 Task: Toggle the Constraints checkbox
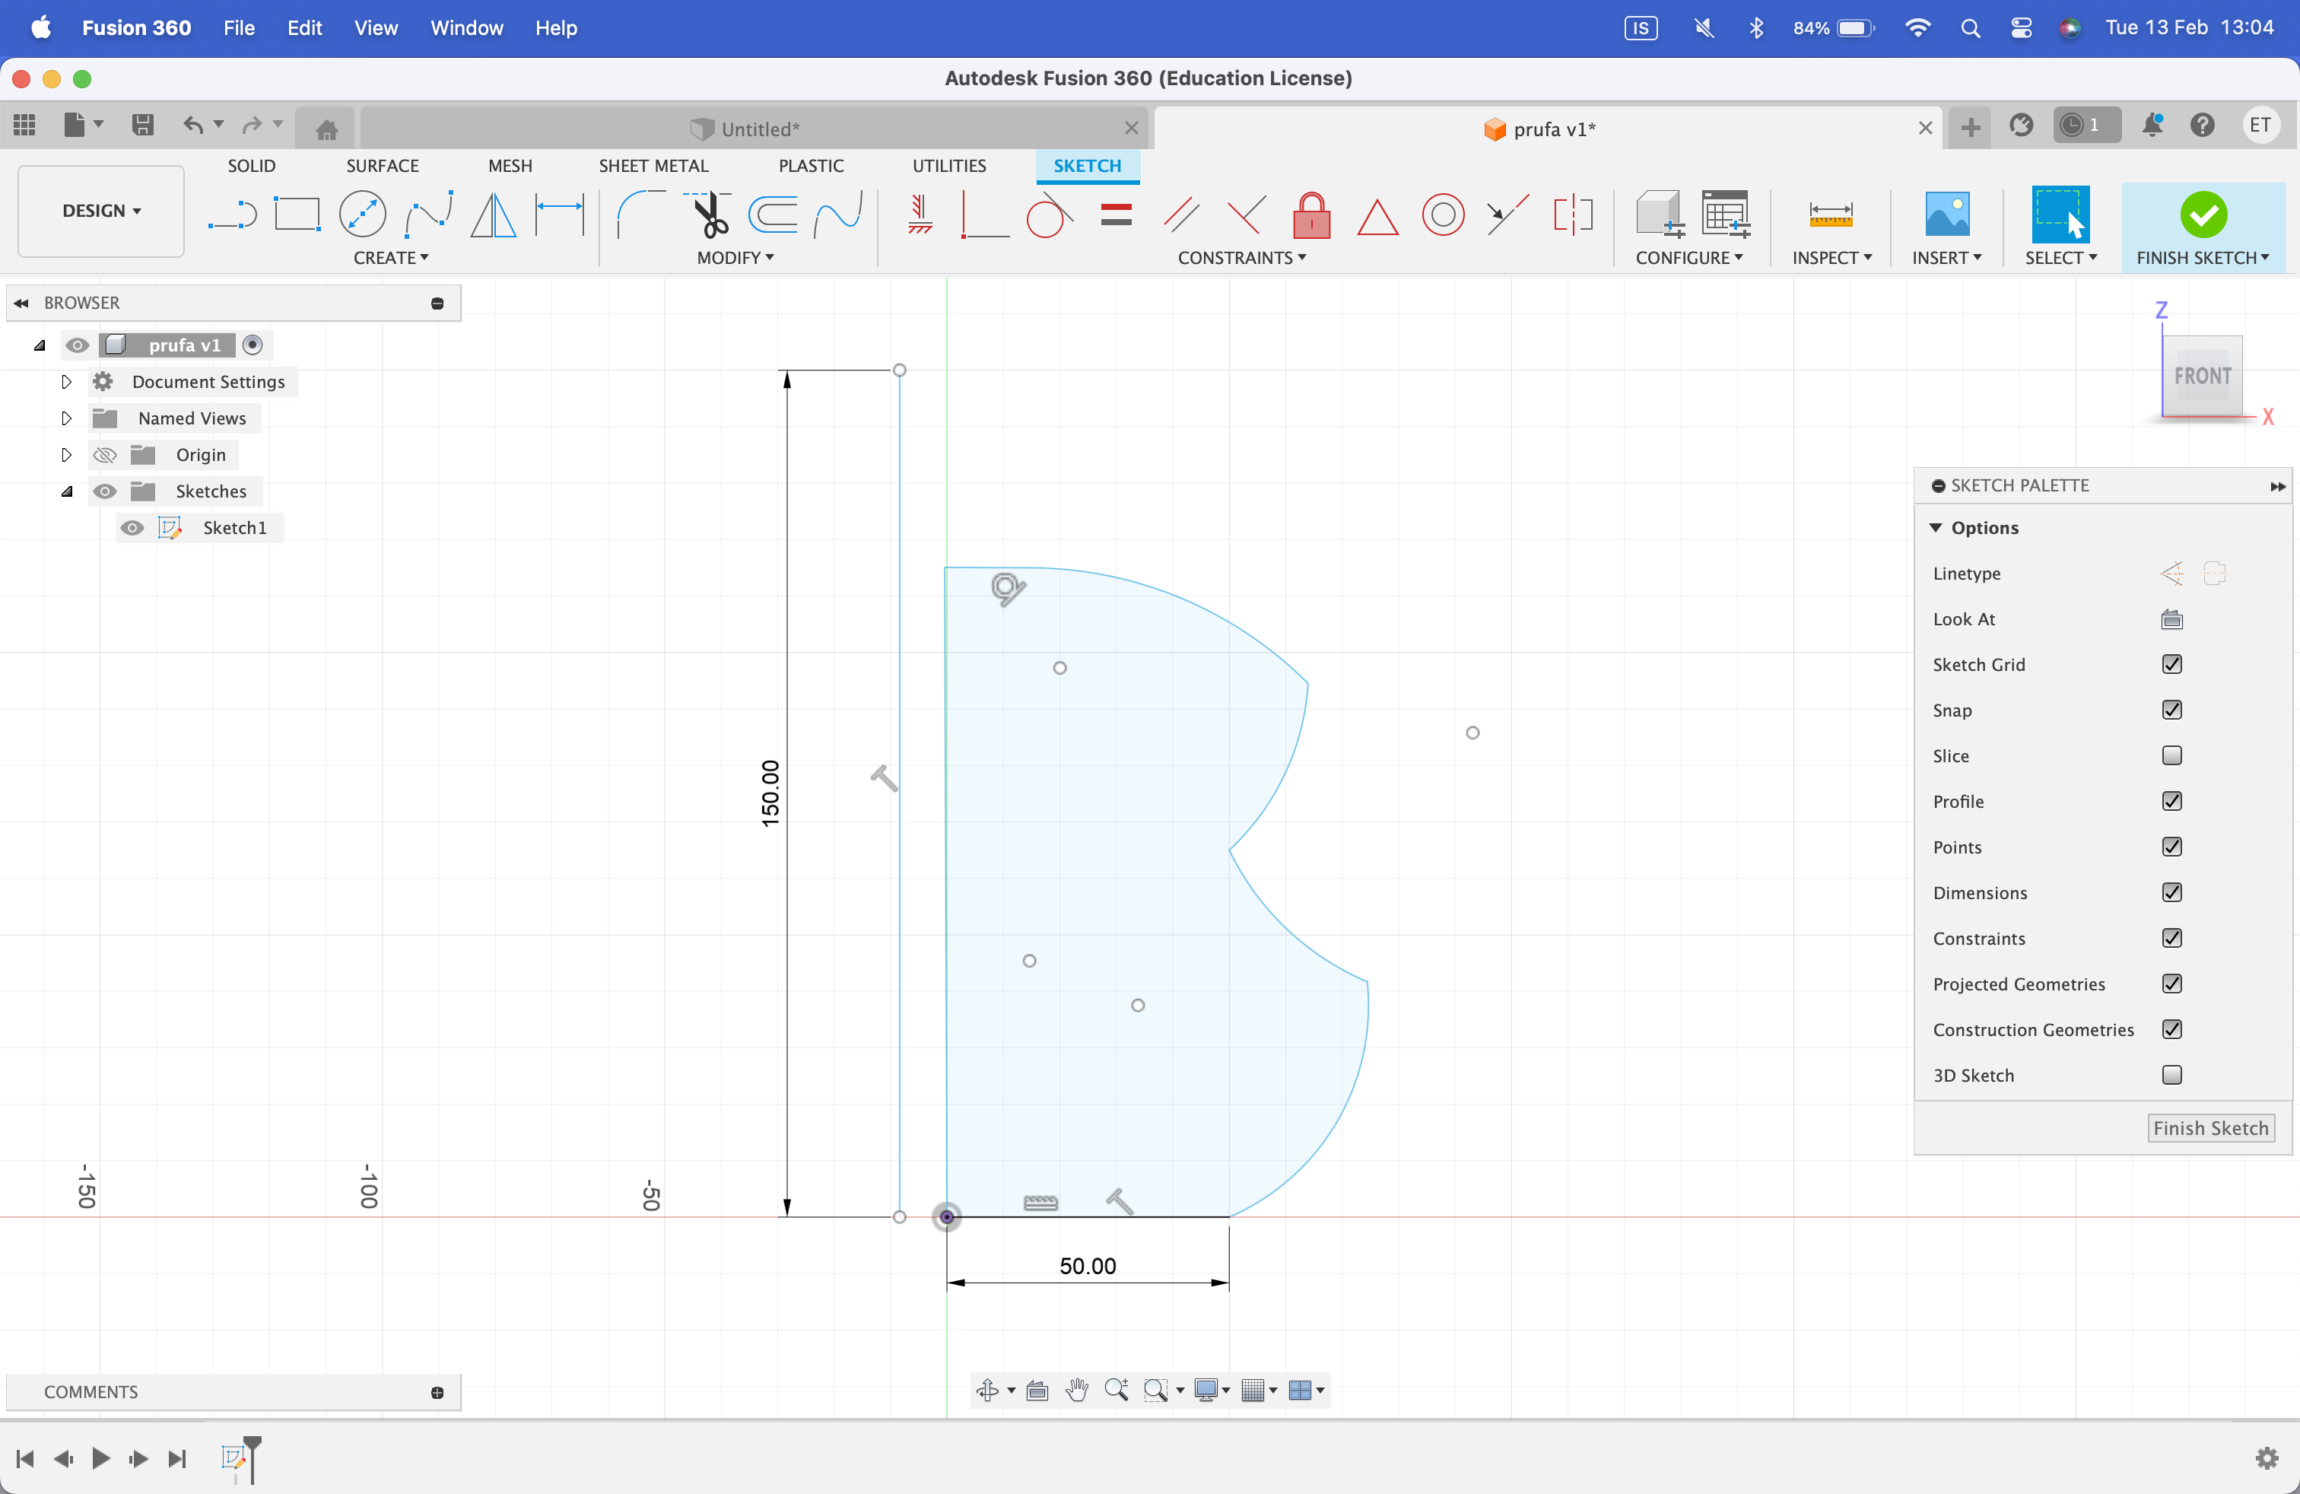coord(2171,939)
